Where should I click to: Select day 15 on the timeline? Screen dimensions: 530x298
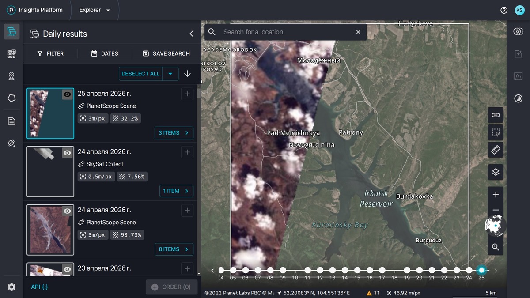pyautogui.click(x=357, y=270)
